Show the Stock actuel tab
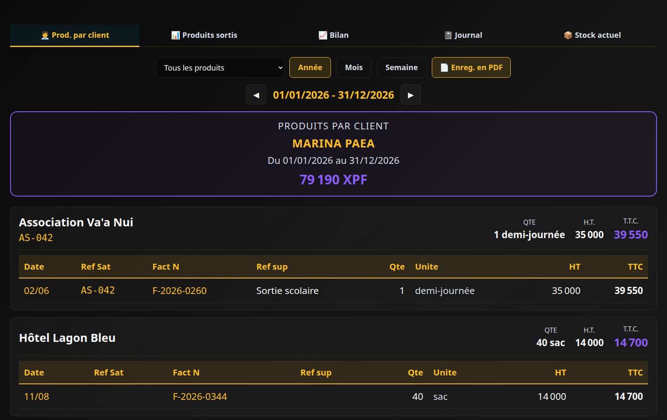The height and width of the screenshot is (420, 667). [592, 35]
